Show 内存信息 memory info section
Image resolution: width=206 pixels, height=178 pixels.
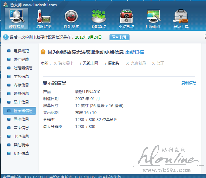(21, 85)
